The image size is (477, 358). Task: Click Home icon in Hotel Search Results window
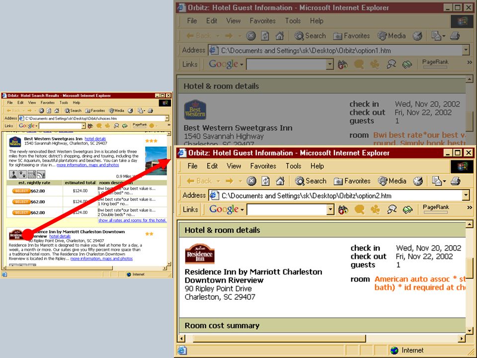pyautogui.click(x=57, y=110)
